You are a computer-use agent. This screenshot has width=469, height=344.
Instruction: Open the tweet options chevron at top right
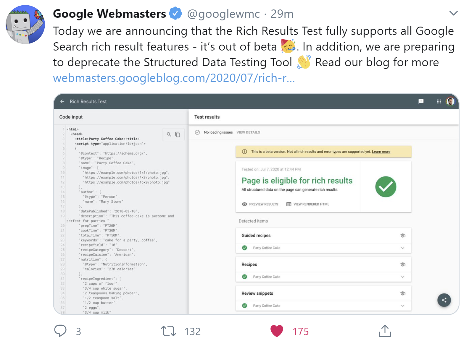[453, 13]
